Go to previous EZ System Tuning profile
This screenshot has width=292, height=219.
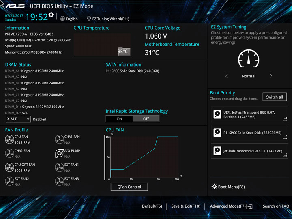click(226, 76)
